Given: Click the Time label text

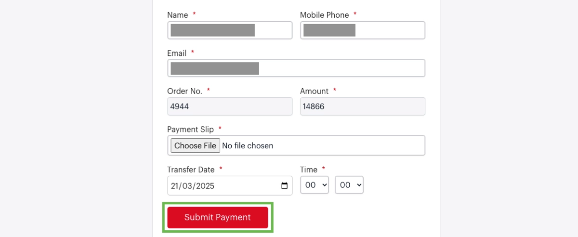Looking at the screenshot, I should tap(309, 170).
